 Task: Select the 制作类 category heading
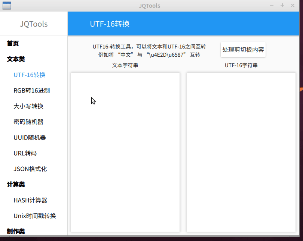coord(16,231)
